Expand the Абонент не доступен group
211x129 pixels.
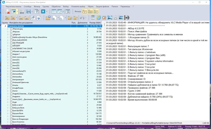pos(8,51)
